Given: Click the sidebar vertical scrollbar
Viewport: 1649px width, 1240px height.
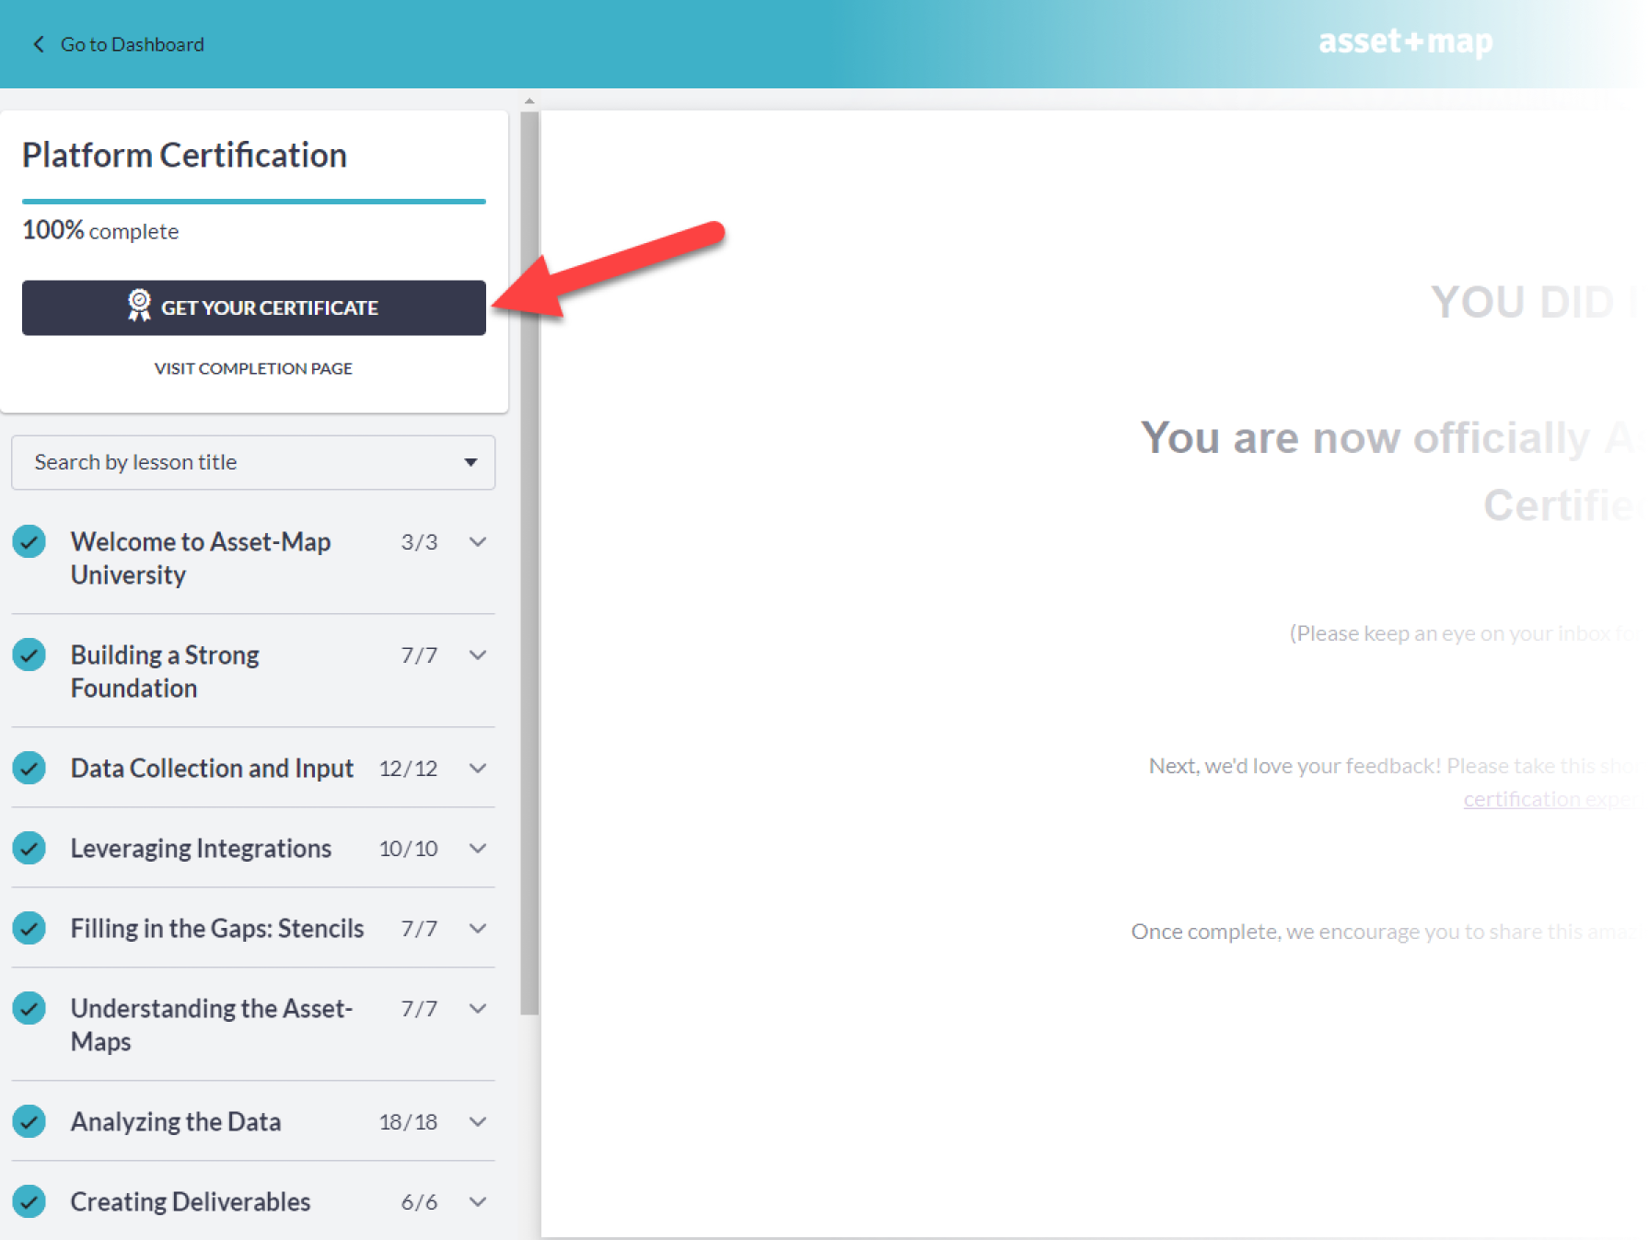Looking at the screenshot, I should tap(529, 563).
